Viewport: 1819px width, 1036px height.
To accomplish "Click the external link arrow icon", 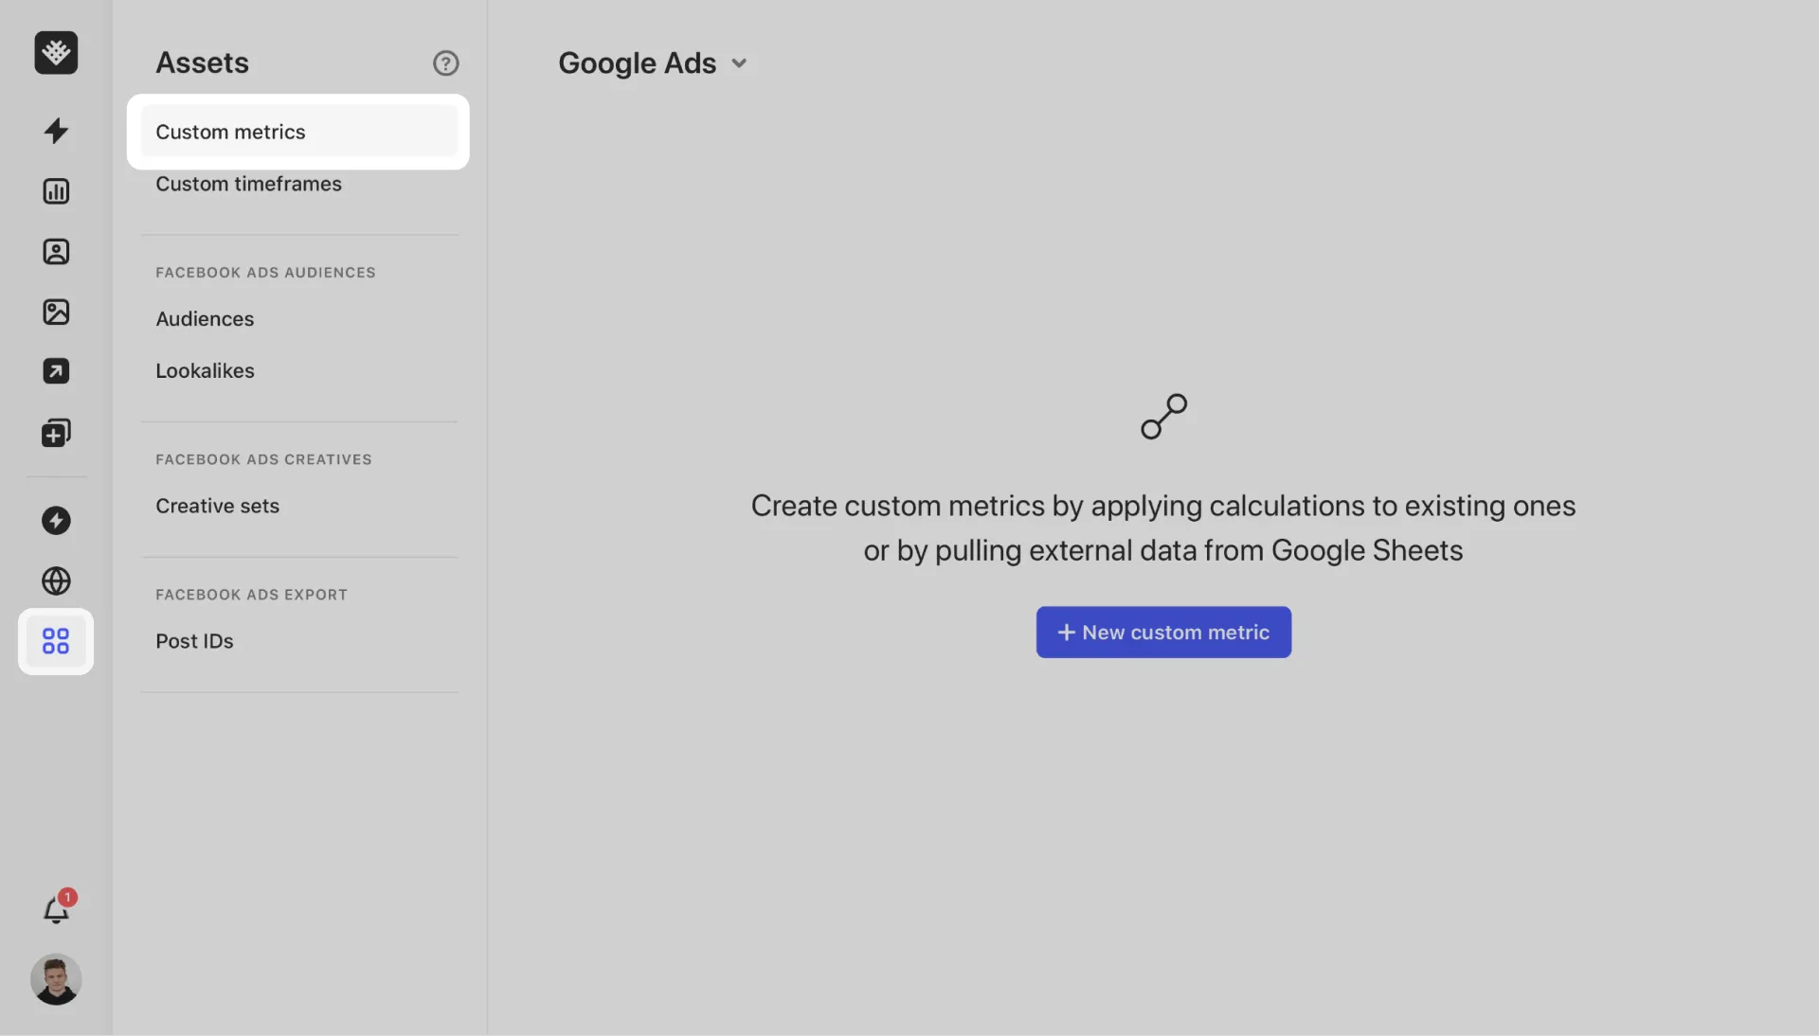I will (56, 371).
